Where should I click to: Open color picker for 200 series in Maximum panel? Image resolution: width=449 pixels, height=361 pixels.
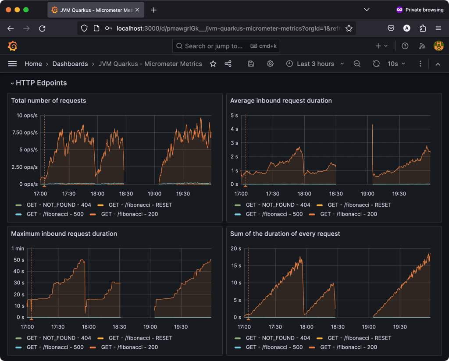93,347
